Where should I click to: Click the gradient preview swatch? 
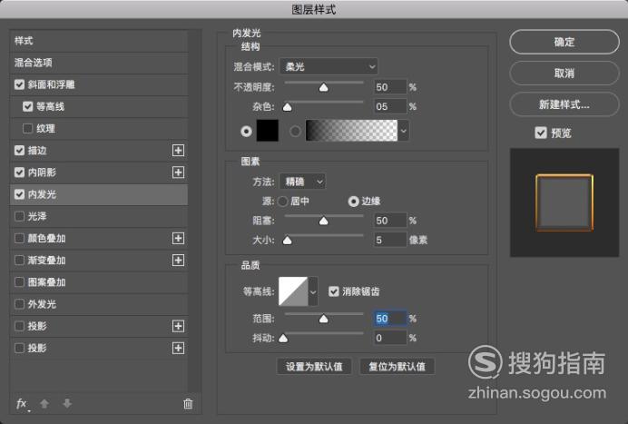tap(351, 131)
